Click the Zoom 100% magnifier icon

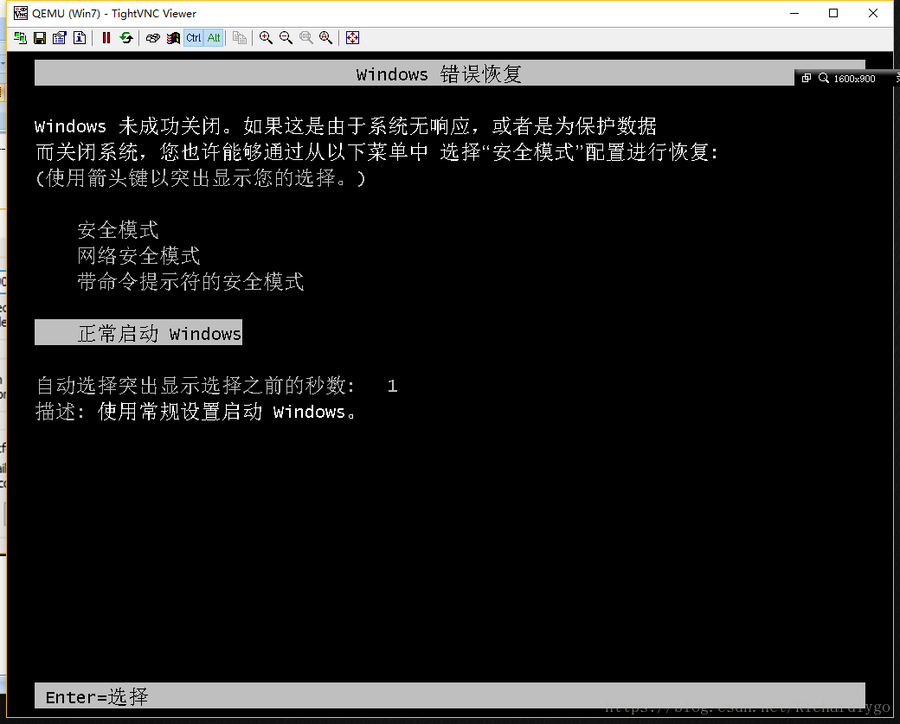306,38
